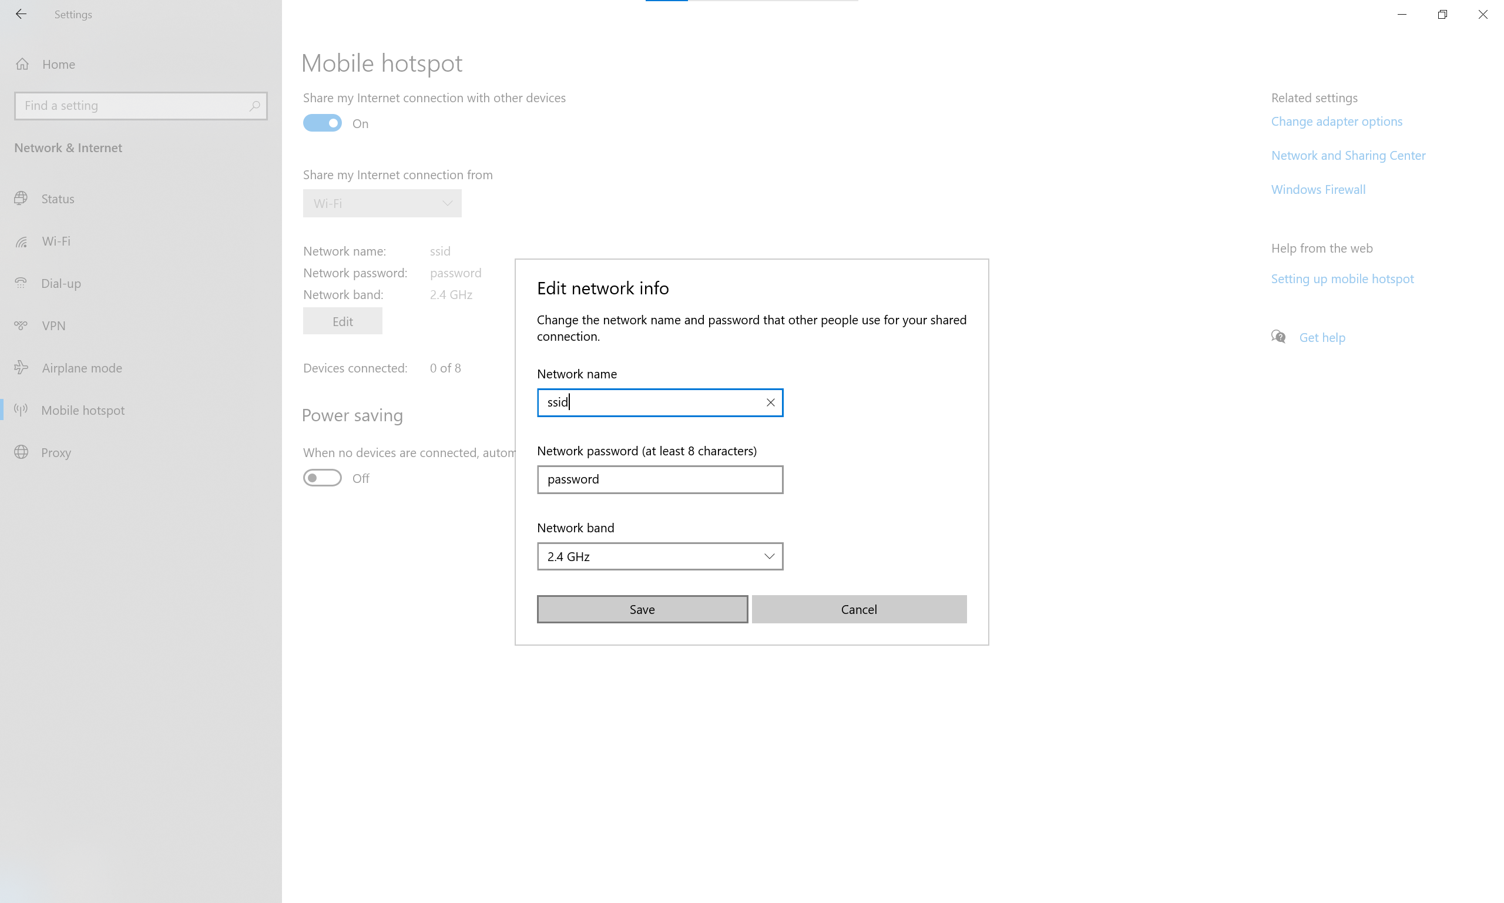Click the back arrow in Settings

click(x=21, y=14)
